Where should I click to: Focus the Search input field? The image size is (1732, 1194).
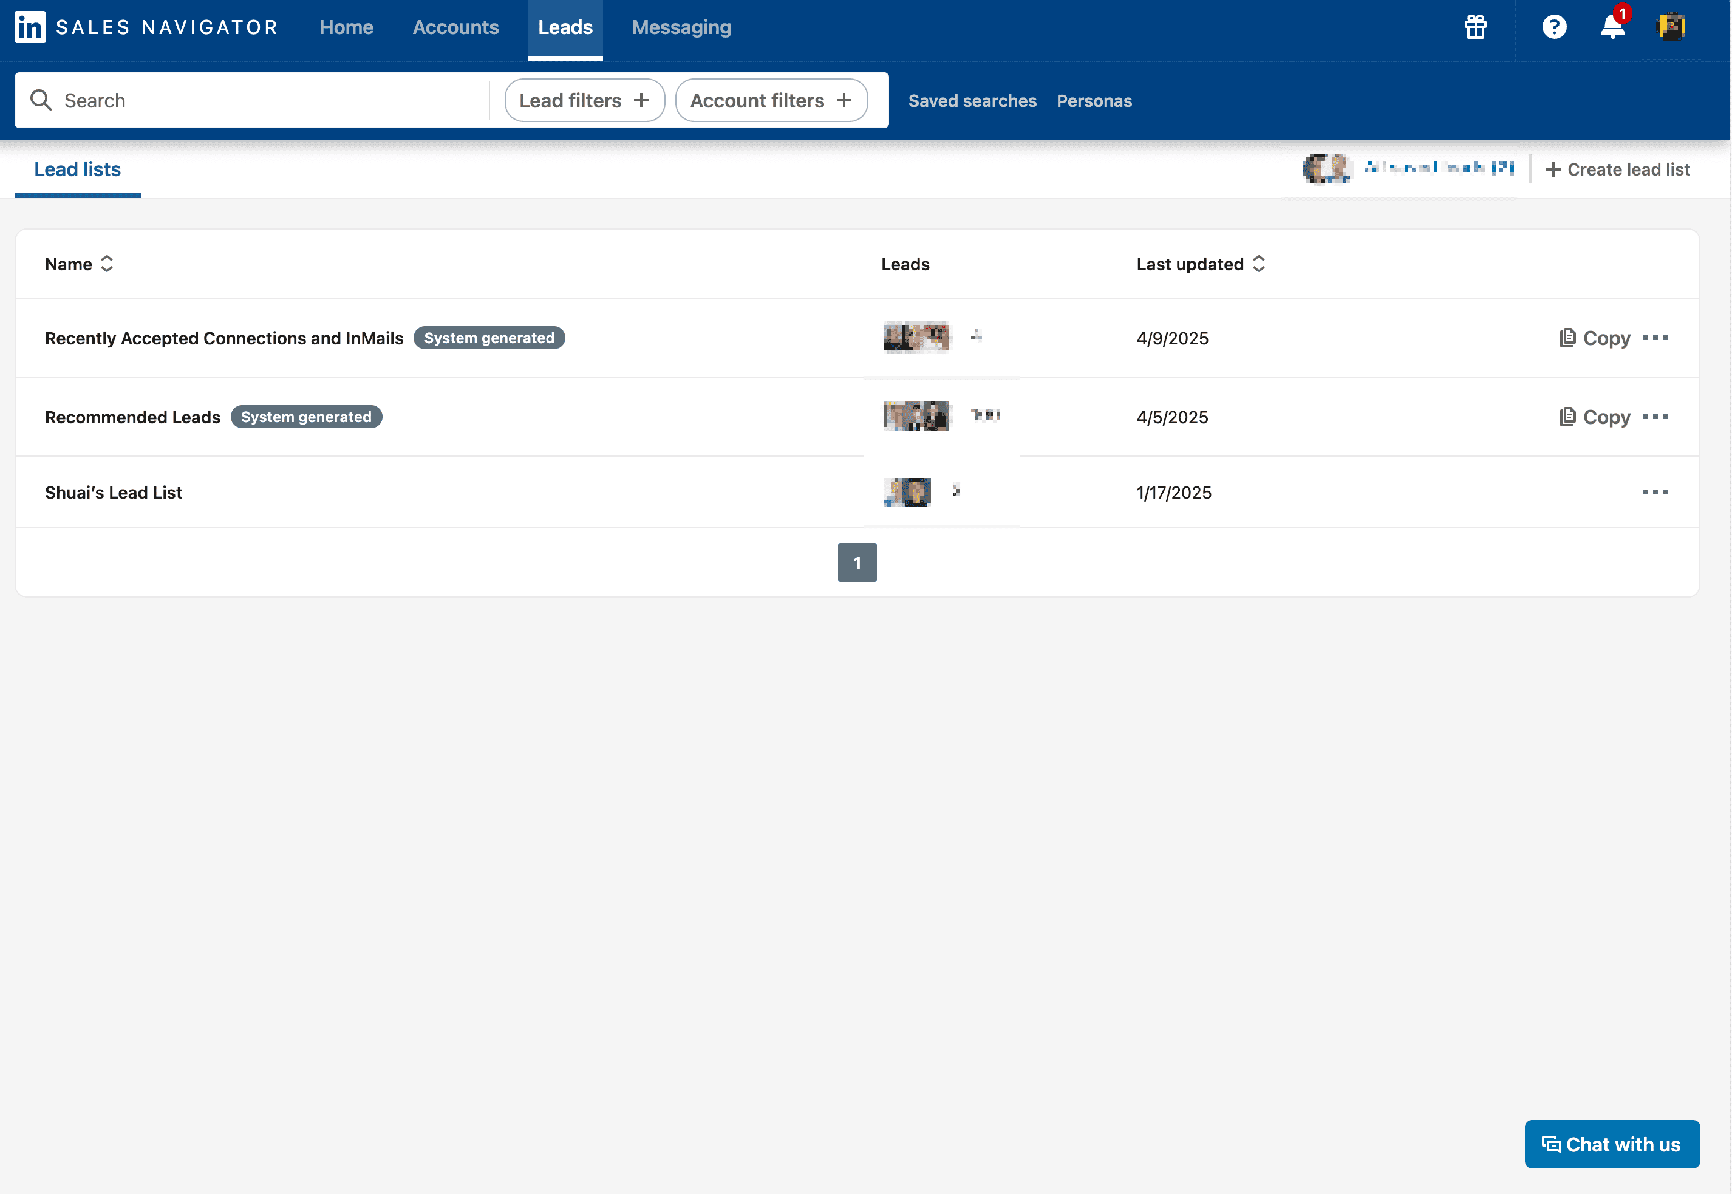point(270,100)
